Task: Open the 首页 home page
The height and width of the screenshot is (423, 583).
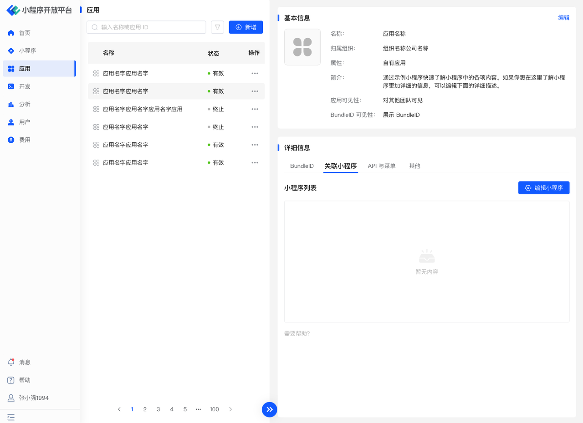Action: pos(24,33)
